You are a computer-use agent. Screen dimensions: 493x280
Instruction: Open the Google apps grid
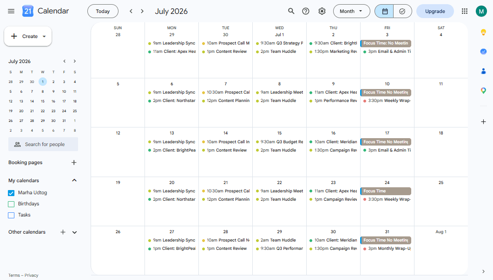pos(464,11)
